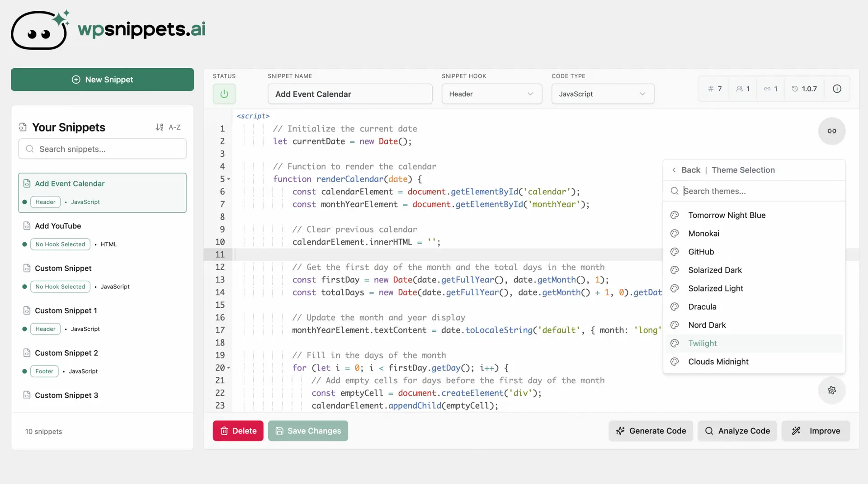This screenshot has width=868, height=484.
Task: Click the hash line count 7 indicator
Action: [x=715, y=89]
